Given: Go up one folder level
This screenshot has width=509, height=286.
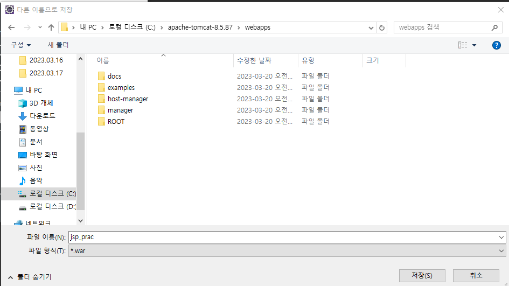Looking at the screenshot, I should (51, 27).
